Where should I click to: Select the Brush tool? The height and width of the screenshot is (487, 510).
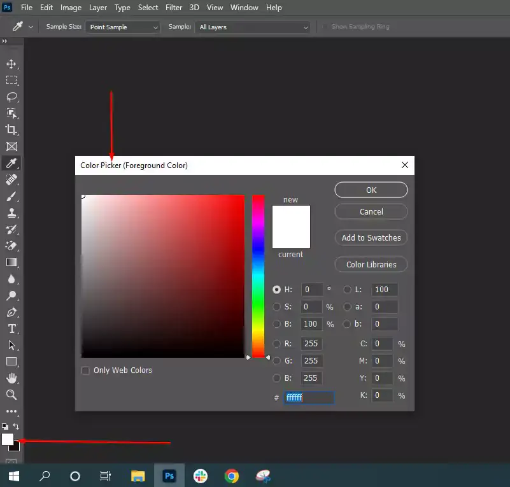[x=11, y=196]
